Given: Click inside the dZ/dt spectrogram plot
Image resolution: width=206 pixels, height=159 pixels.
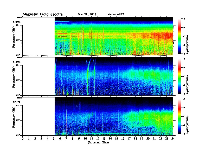Looking at the screenshot, I should point(114,116).
